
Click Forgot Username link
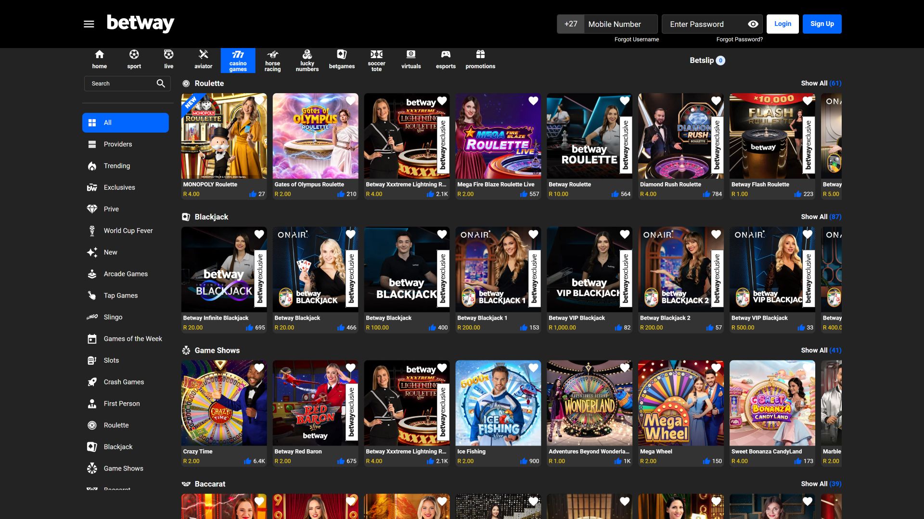tap(636, 39)
